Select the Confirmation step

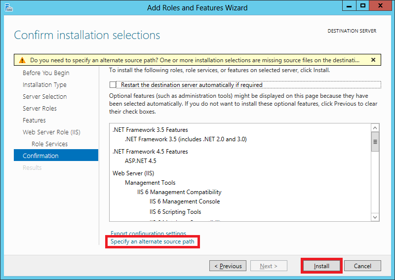(x=56, y=155)
